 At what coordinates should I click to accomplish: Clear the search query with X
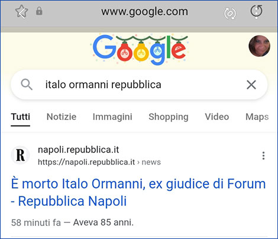click(251, 85)
